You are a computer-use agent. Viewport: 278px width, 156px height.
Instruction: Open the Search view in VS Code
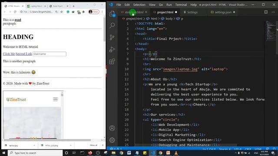(x=112, y=26)
